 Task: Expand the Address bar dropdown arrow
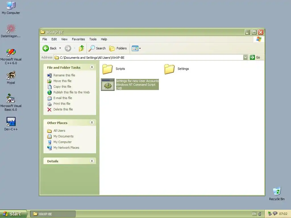[x=245, y=57]
